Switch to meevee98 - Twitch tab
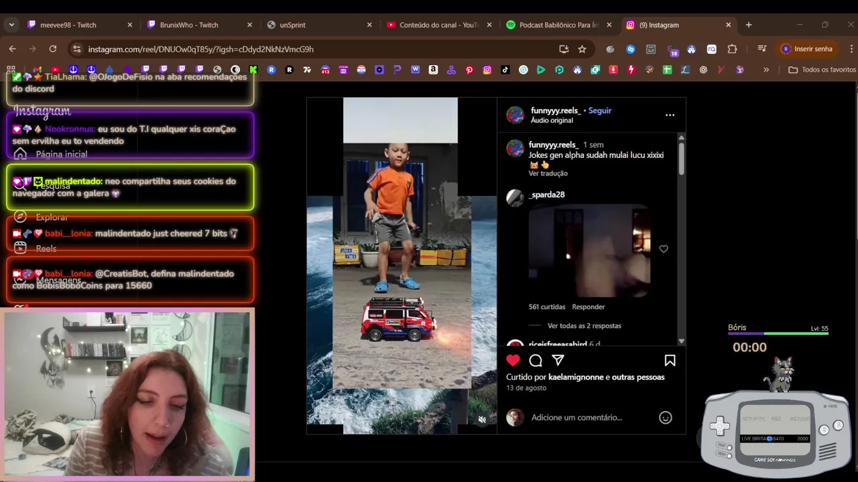858x482 pixels. click(80, 25)
